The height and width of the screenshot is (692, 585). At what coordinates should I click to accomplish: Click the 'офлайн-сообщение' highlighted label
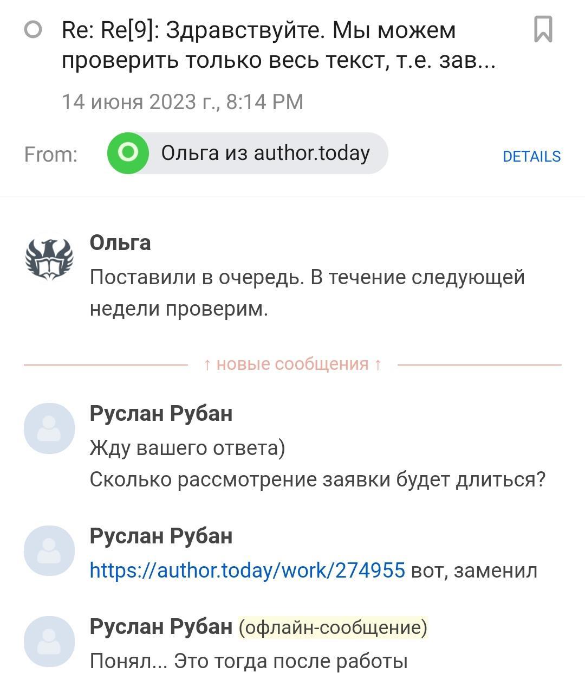333,627
